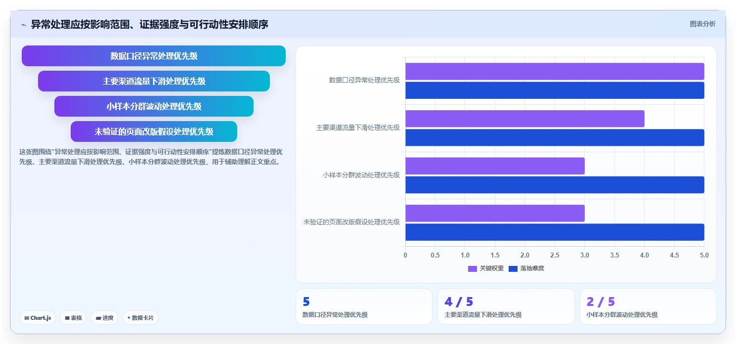Select the 小样本分群波动处理优先级 funnel stage

154,106
